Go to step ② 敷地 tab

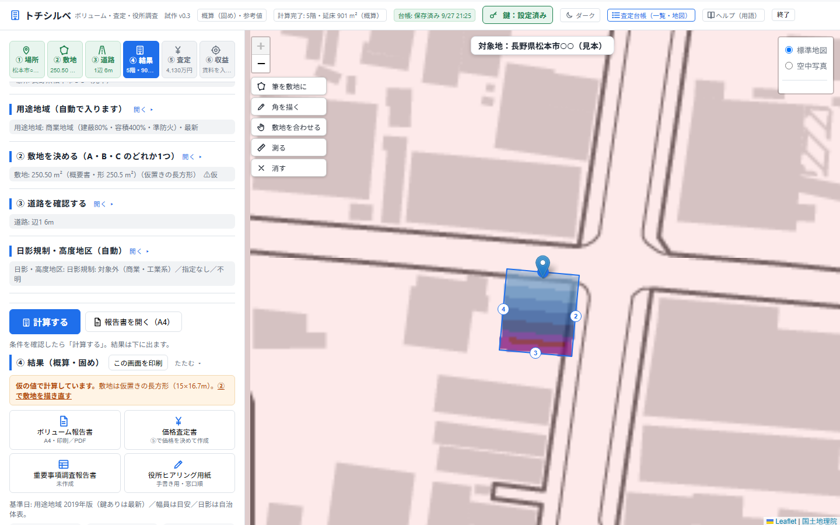coord(65,60)
